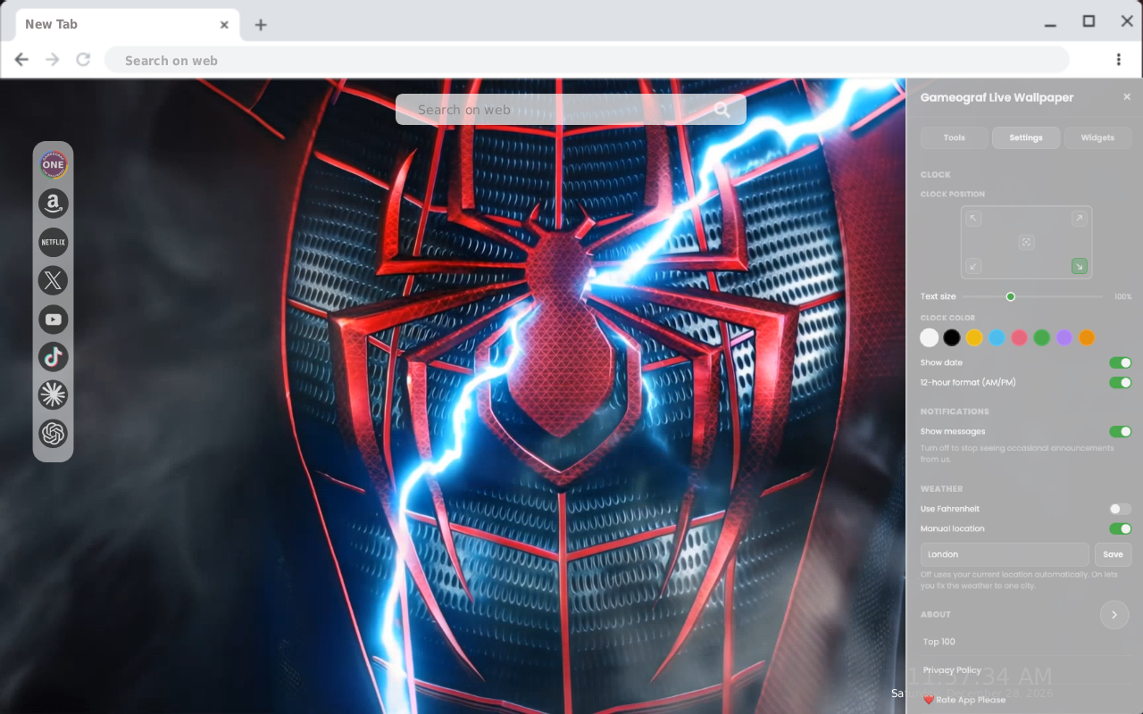This screenshot has width=1143, height=714.
Task: Click the Rate App Please link
Action: 964,700
